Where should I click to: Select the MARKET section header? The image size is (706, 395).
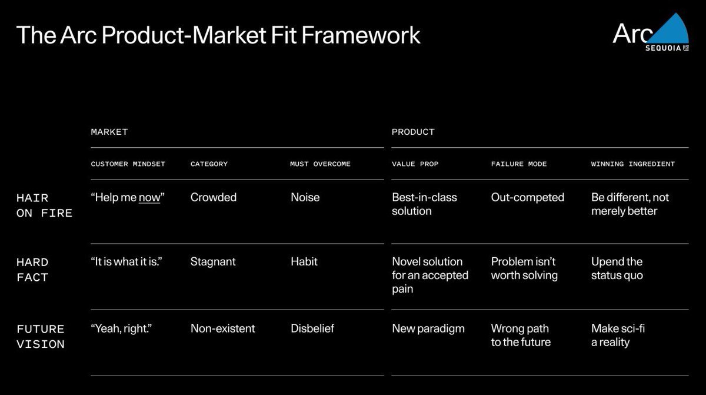pyautogui.click(x=109, y=132)
